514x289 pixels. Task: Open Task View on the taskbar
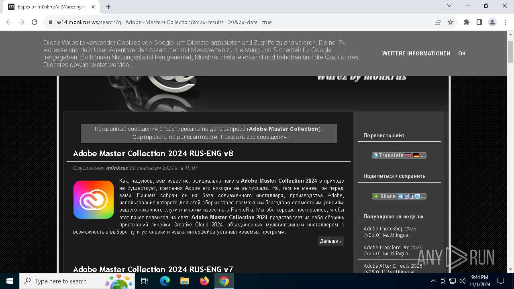coord(145,281)
